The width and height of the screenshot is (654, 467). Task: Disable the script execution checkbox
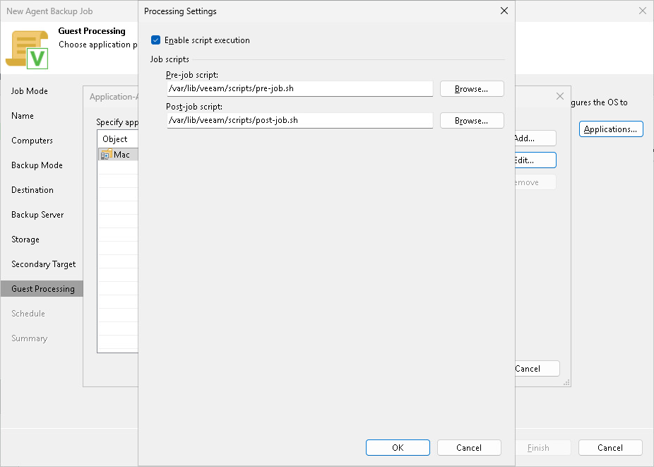tap(155, 40)
